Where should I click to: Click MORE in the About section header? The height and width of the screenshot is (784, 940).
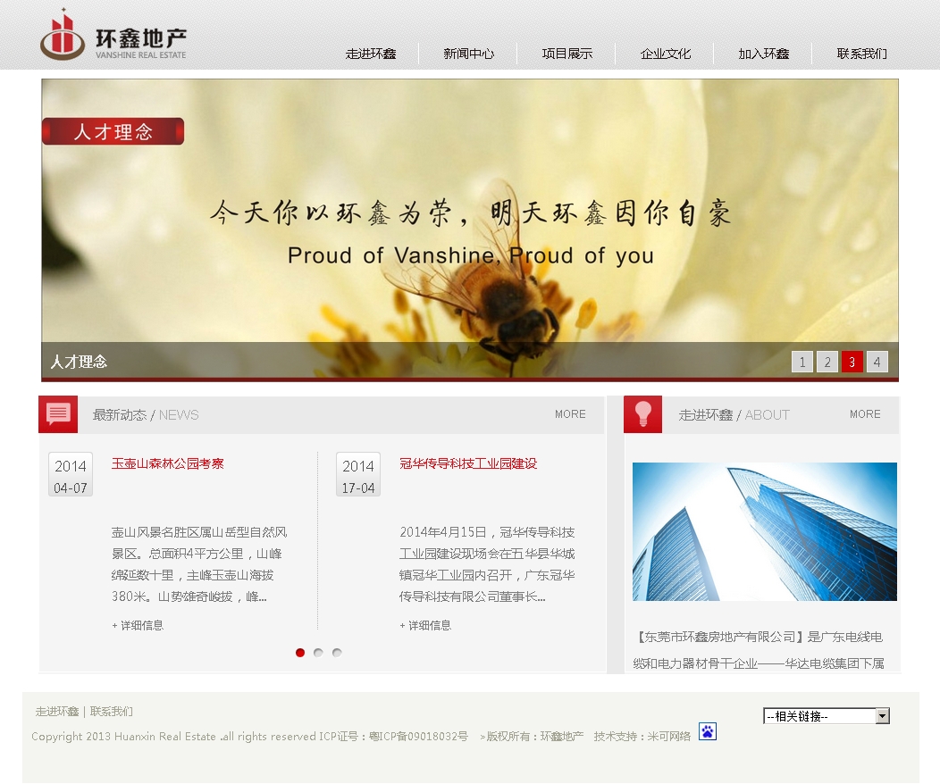pyautogui.click(x=865, y=414)
